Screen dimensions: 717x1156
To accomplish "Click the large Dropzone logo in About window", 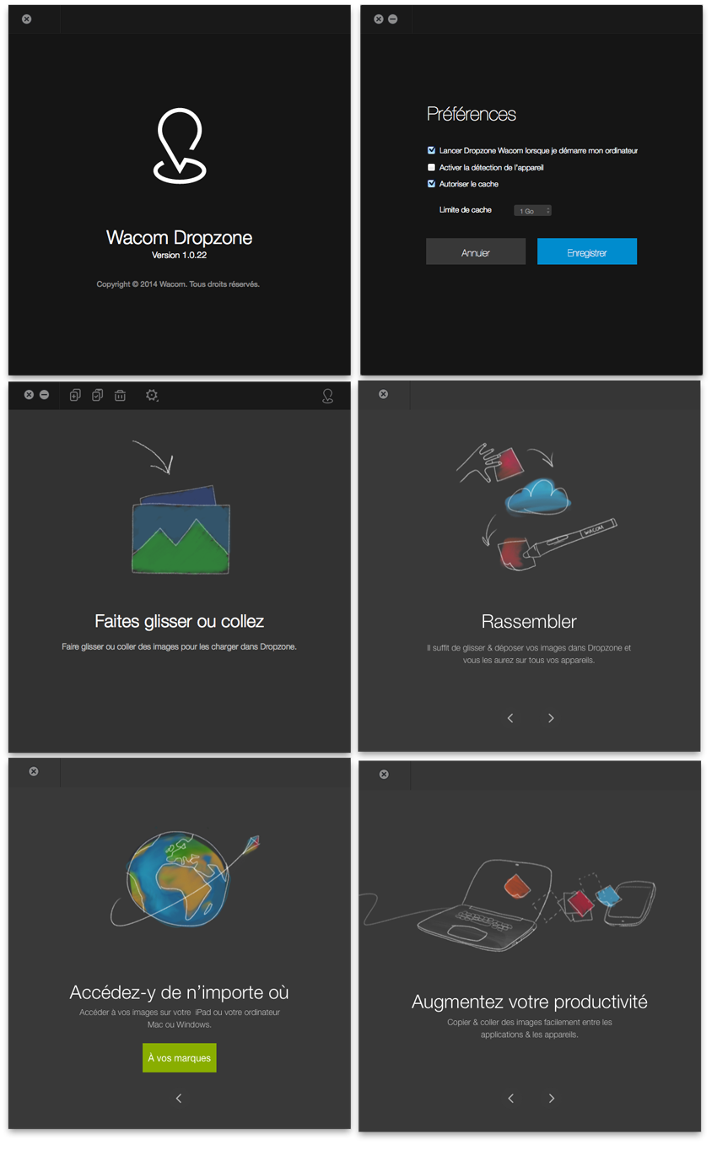I will click(180, 145).
